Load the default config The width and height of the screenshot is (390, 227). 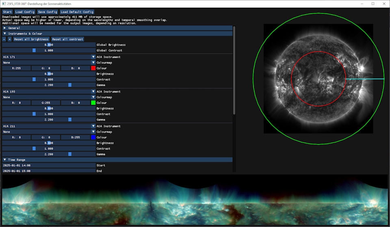[x=77, y=12]
